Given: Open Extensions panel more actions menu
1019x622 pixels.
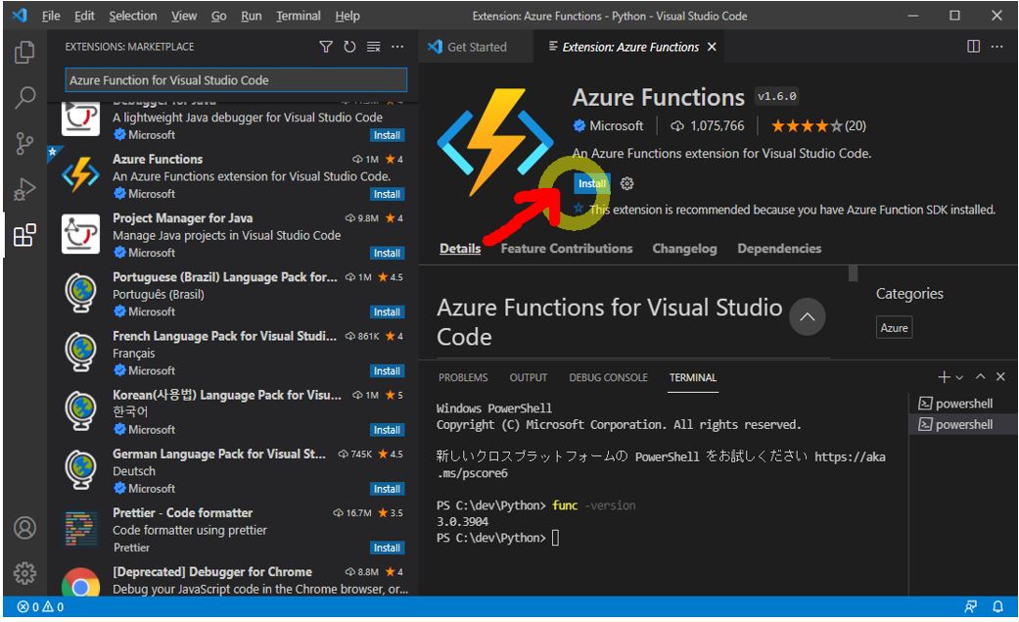Looking at the screenshot, I should [x=397, y=47].
